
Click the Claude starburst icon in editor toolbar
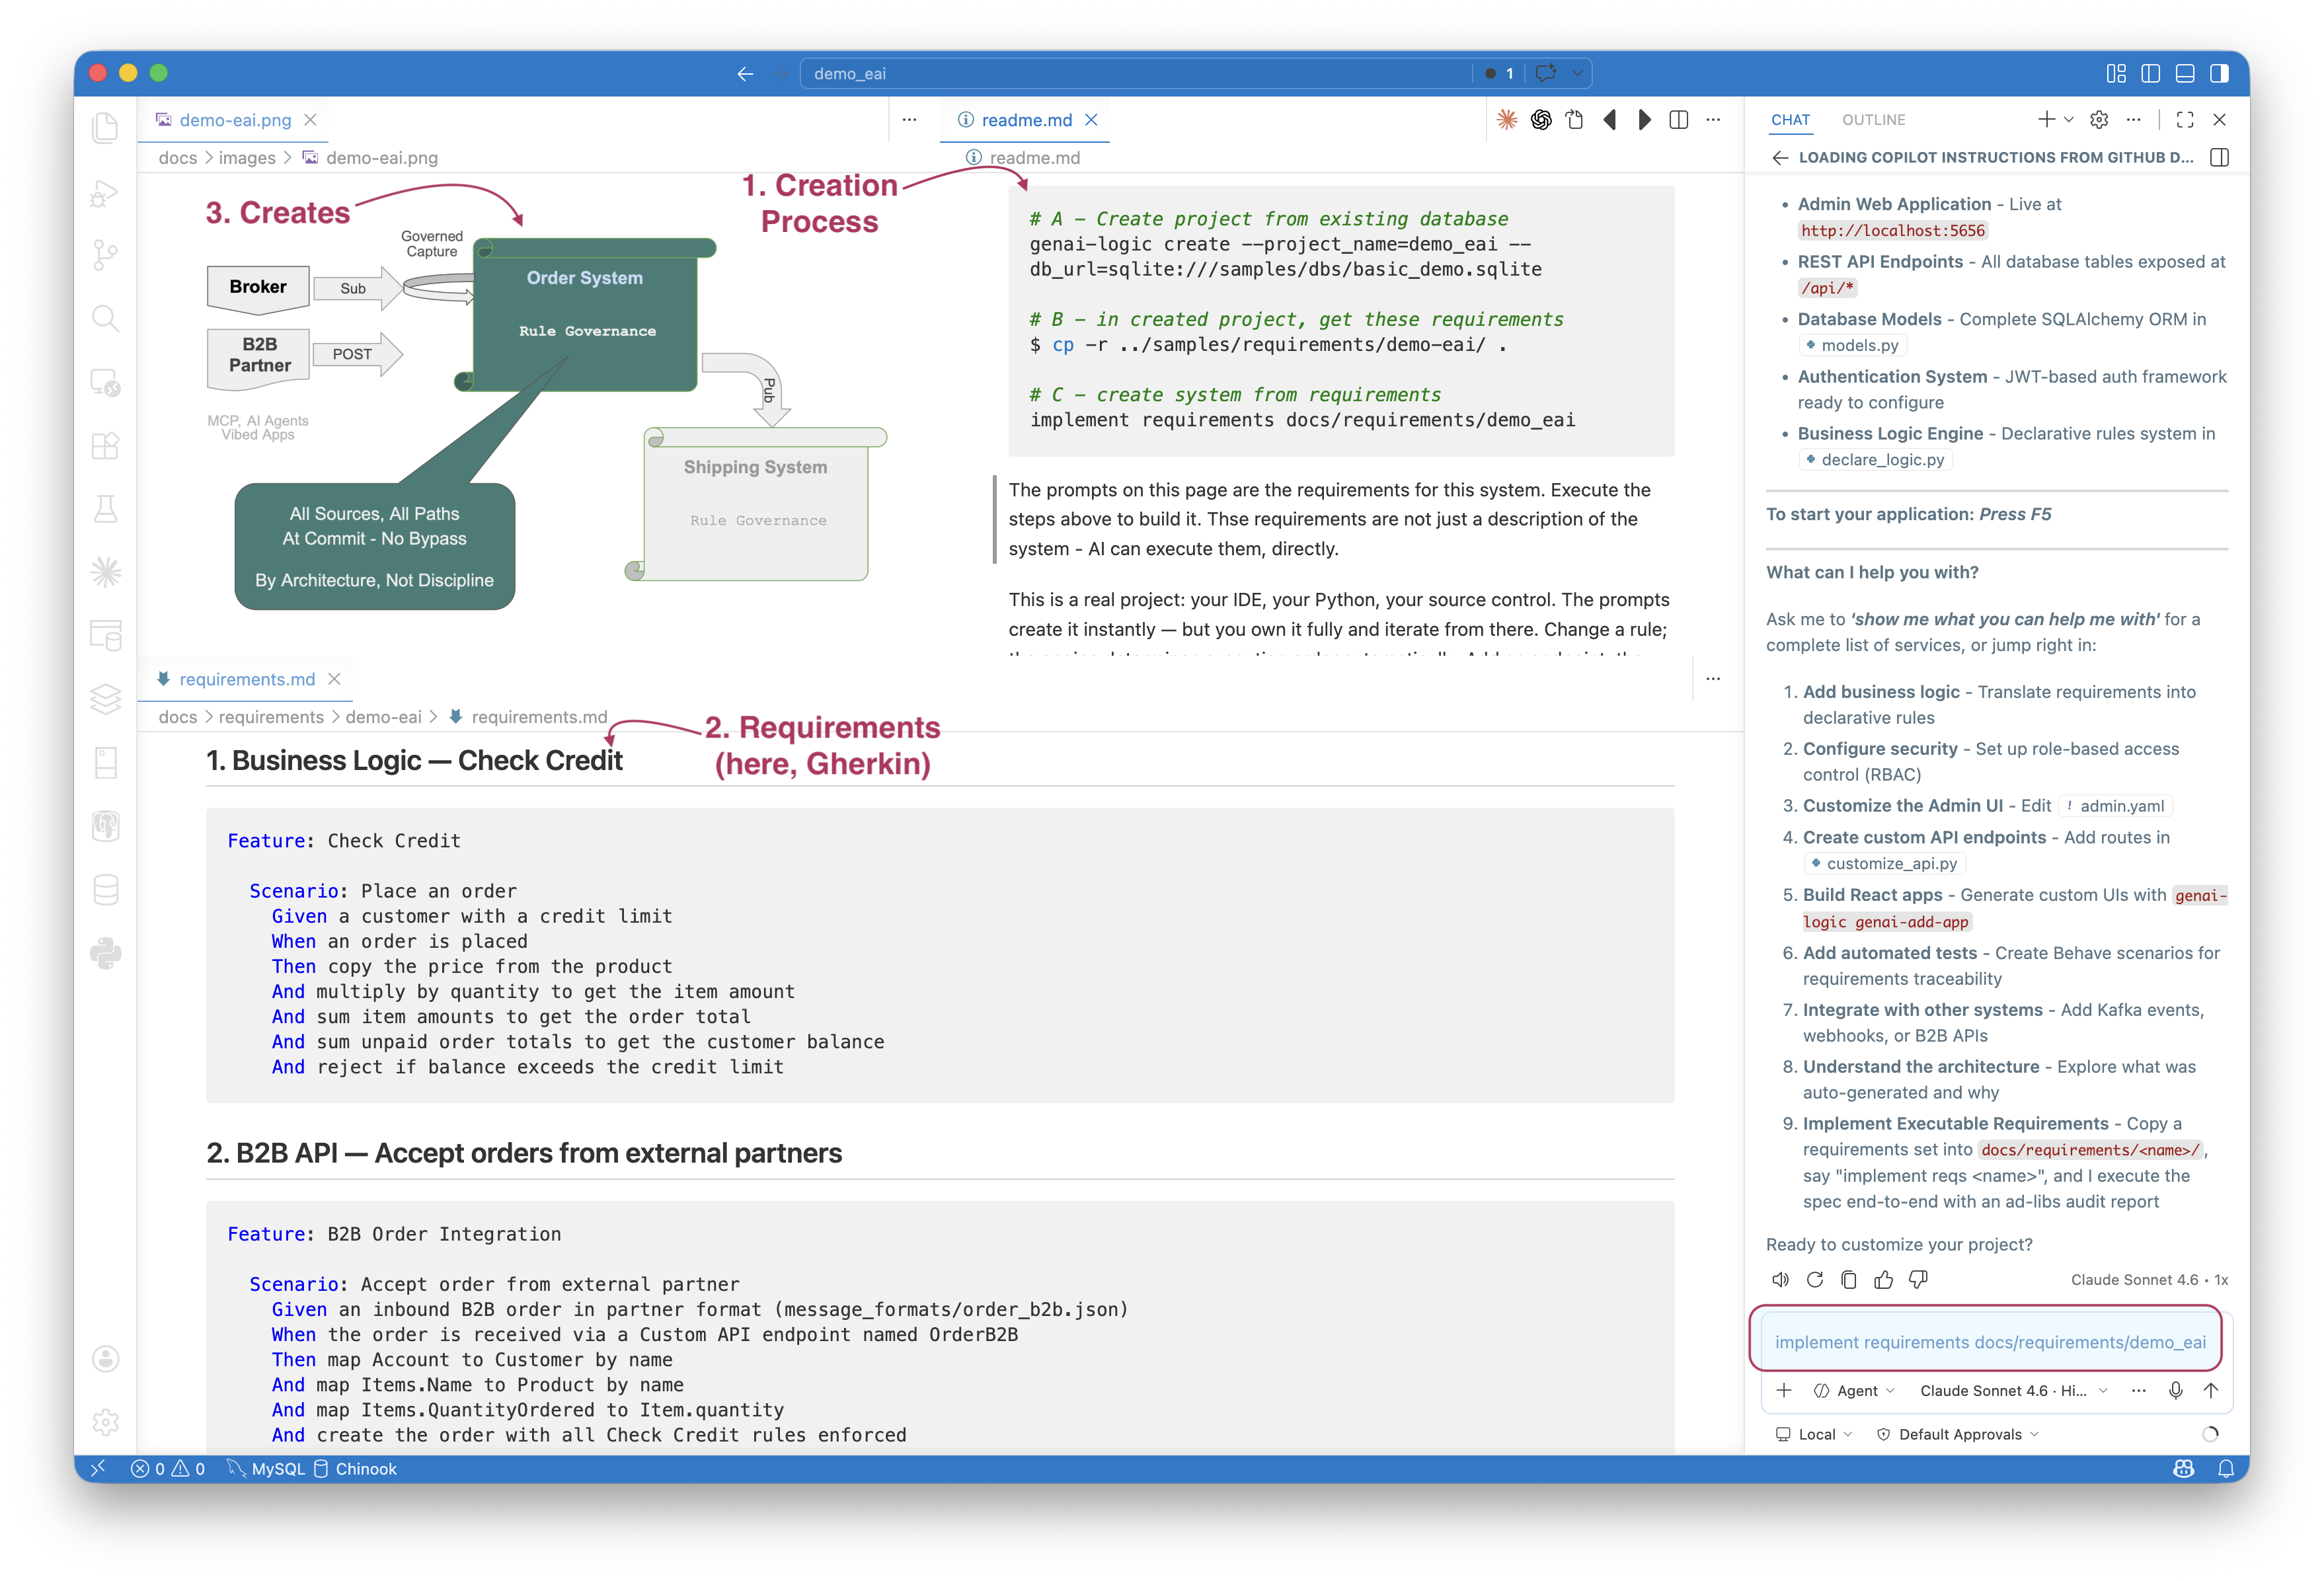(x=1507, y=120)
